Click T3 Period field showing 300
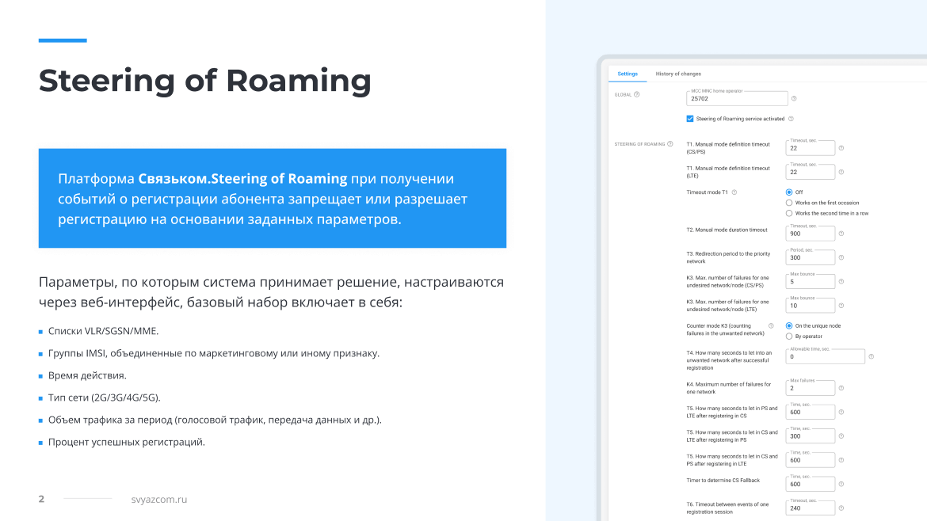927x521 pixels. point(811,257)
